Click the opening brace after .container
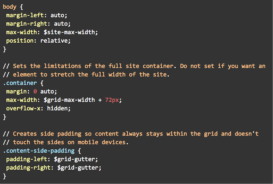The width and height of the screenshot is (273, 184). click(x=42, y=83)
